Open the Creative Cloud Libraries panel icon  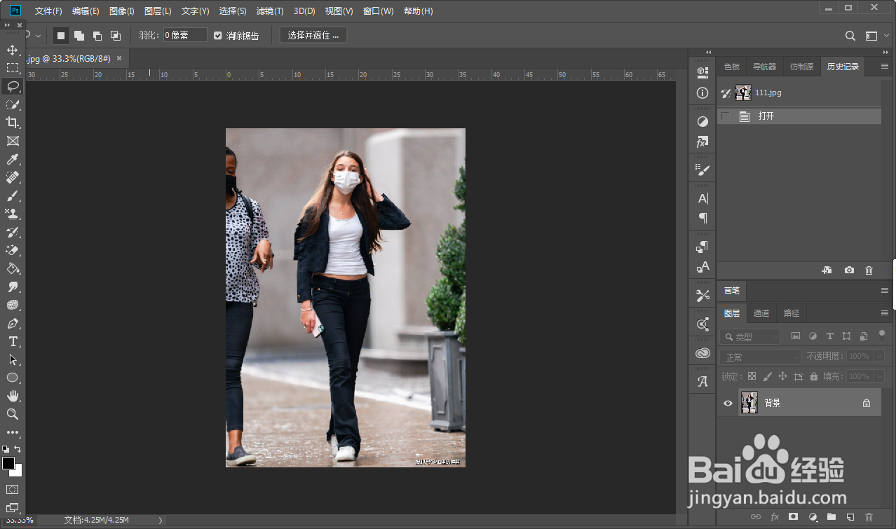(x=702, y=353)
